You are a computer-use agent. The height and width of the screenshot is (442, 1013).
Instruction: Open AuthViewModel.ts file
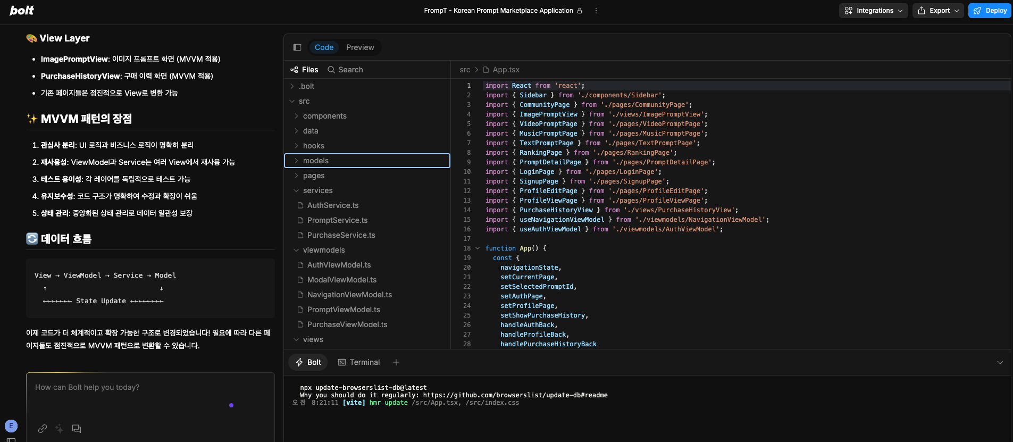click(x=367, y=265)
